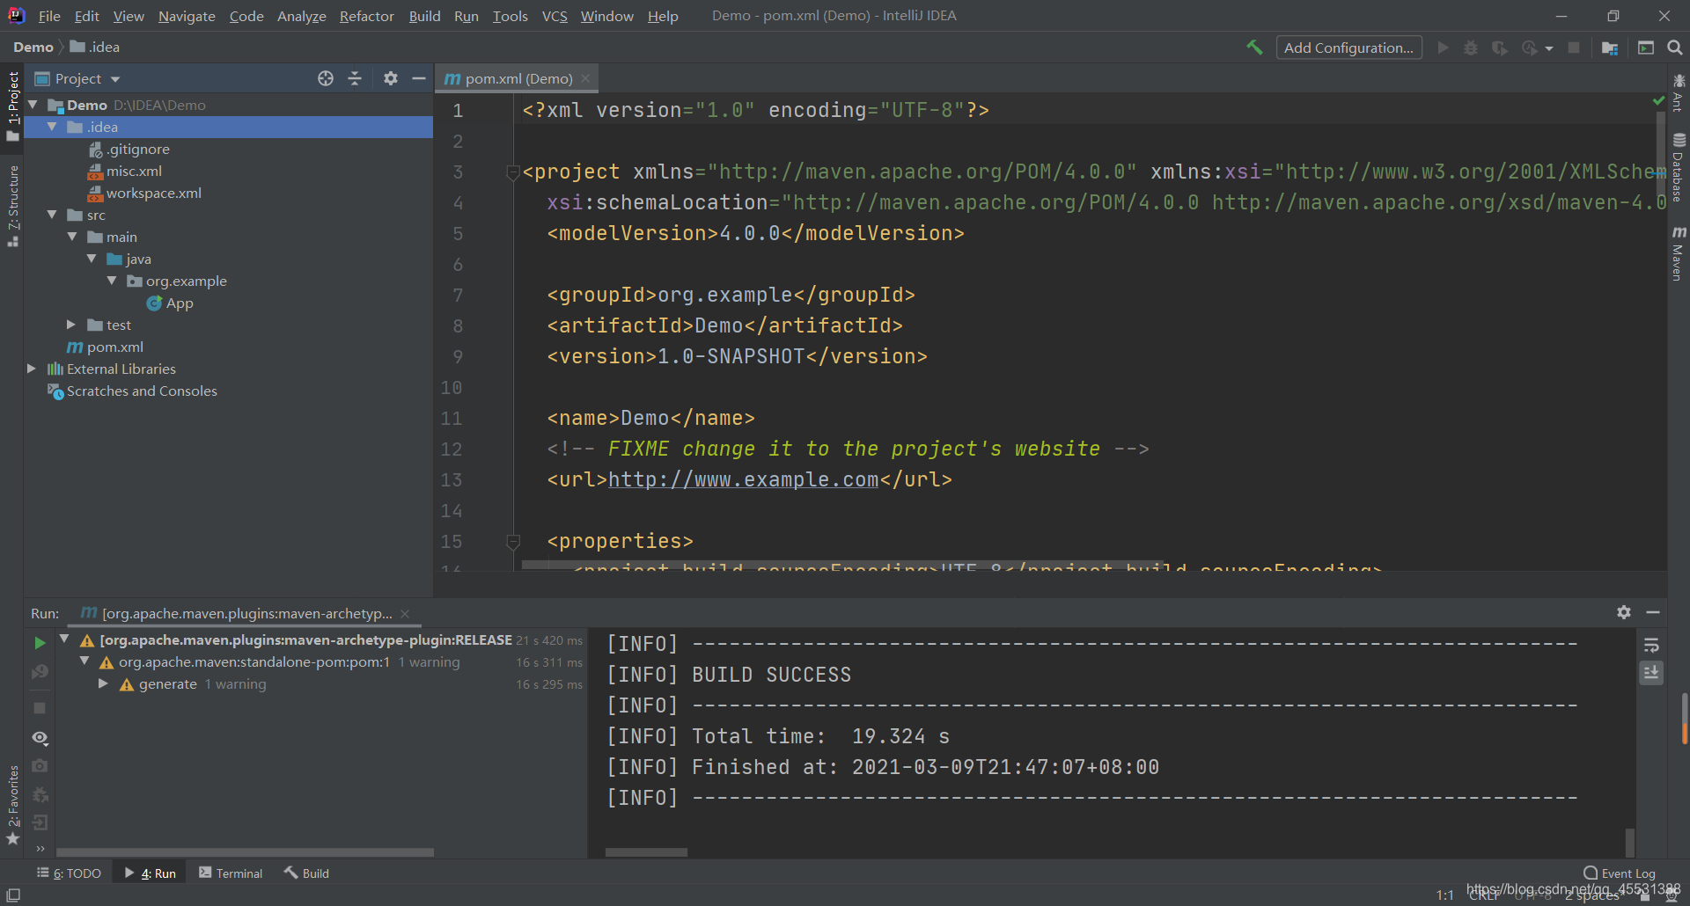Expand External Libraries node
The width and height of the screenshot is (1690, 906).
coord(32,369)
